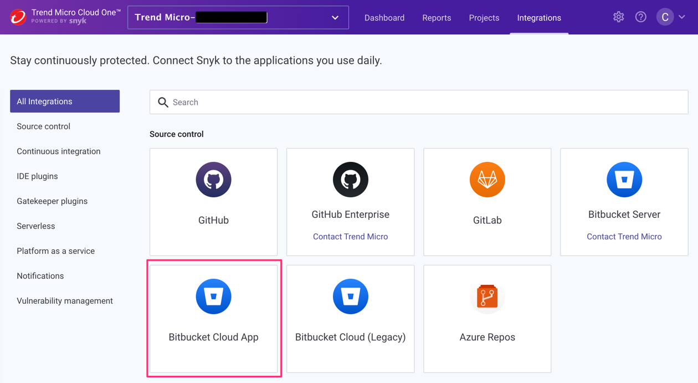Click the GitLab fox icon

(x=487, y=180)
